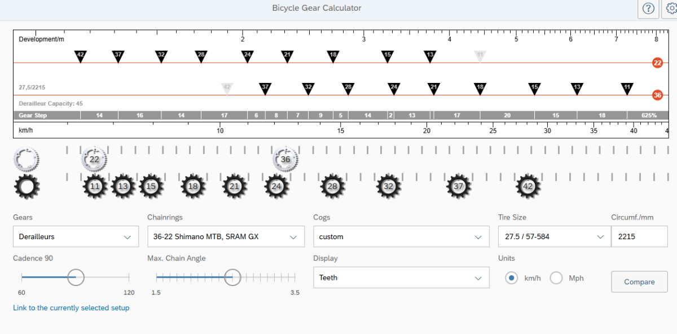The image size is (677, 334).
Task: Click the Cadence slider handle
Action: point(76,277)
